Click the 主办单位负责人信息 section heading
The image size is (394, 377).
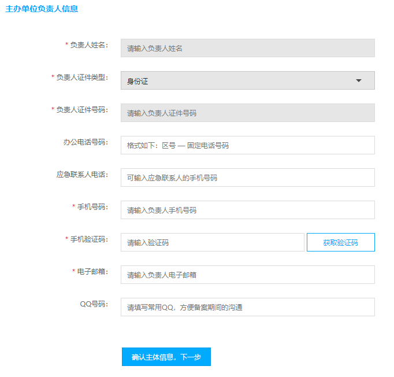(x=42, y=9)
